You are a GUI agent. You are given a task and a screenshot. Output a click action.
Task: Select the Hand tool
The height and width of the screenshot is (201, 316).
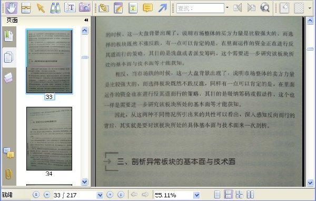[x=11, y=8]
